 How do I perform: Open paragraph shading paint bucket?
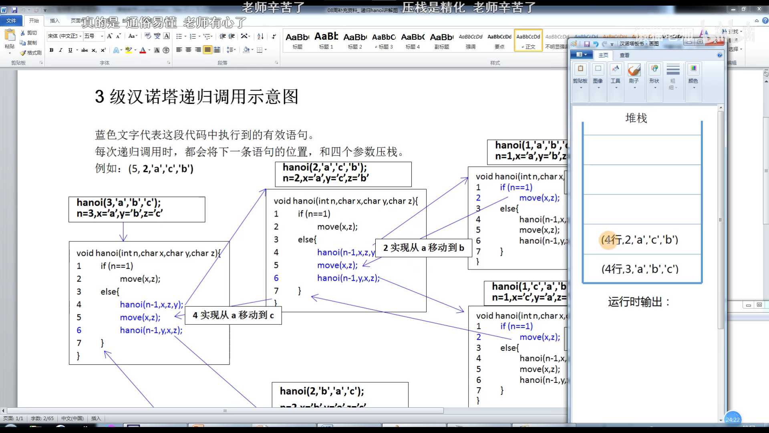(247, 50)
